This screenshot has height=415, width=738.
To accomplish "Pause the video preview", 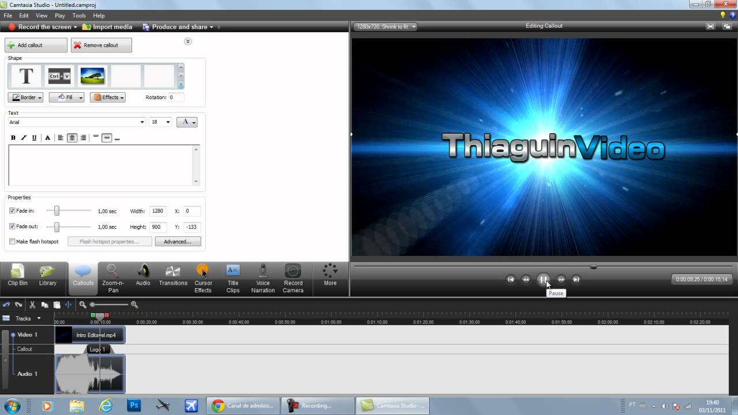I will point(543,280).
